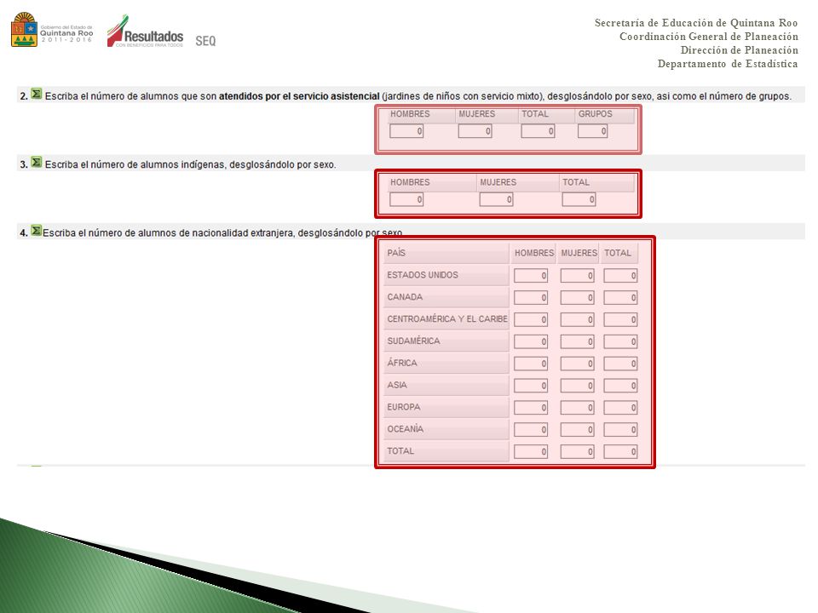This screenshot has height=613, width=818.
Task: Click HOMBRES field in ÁFRICA row
Action: (x=531, y=364)
